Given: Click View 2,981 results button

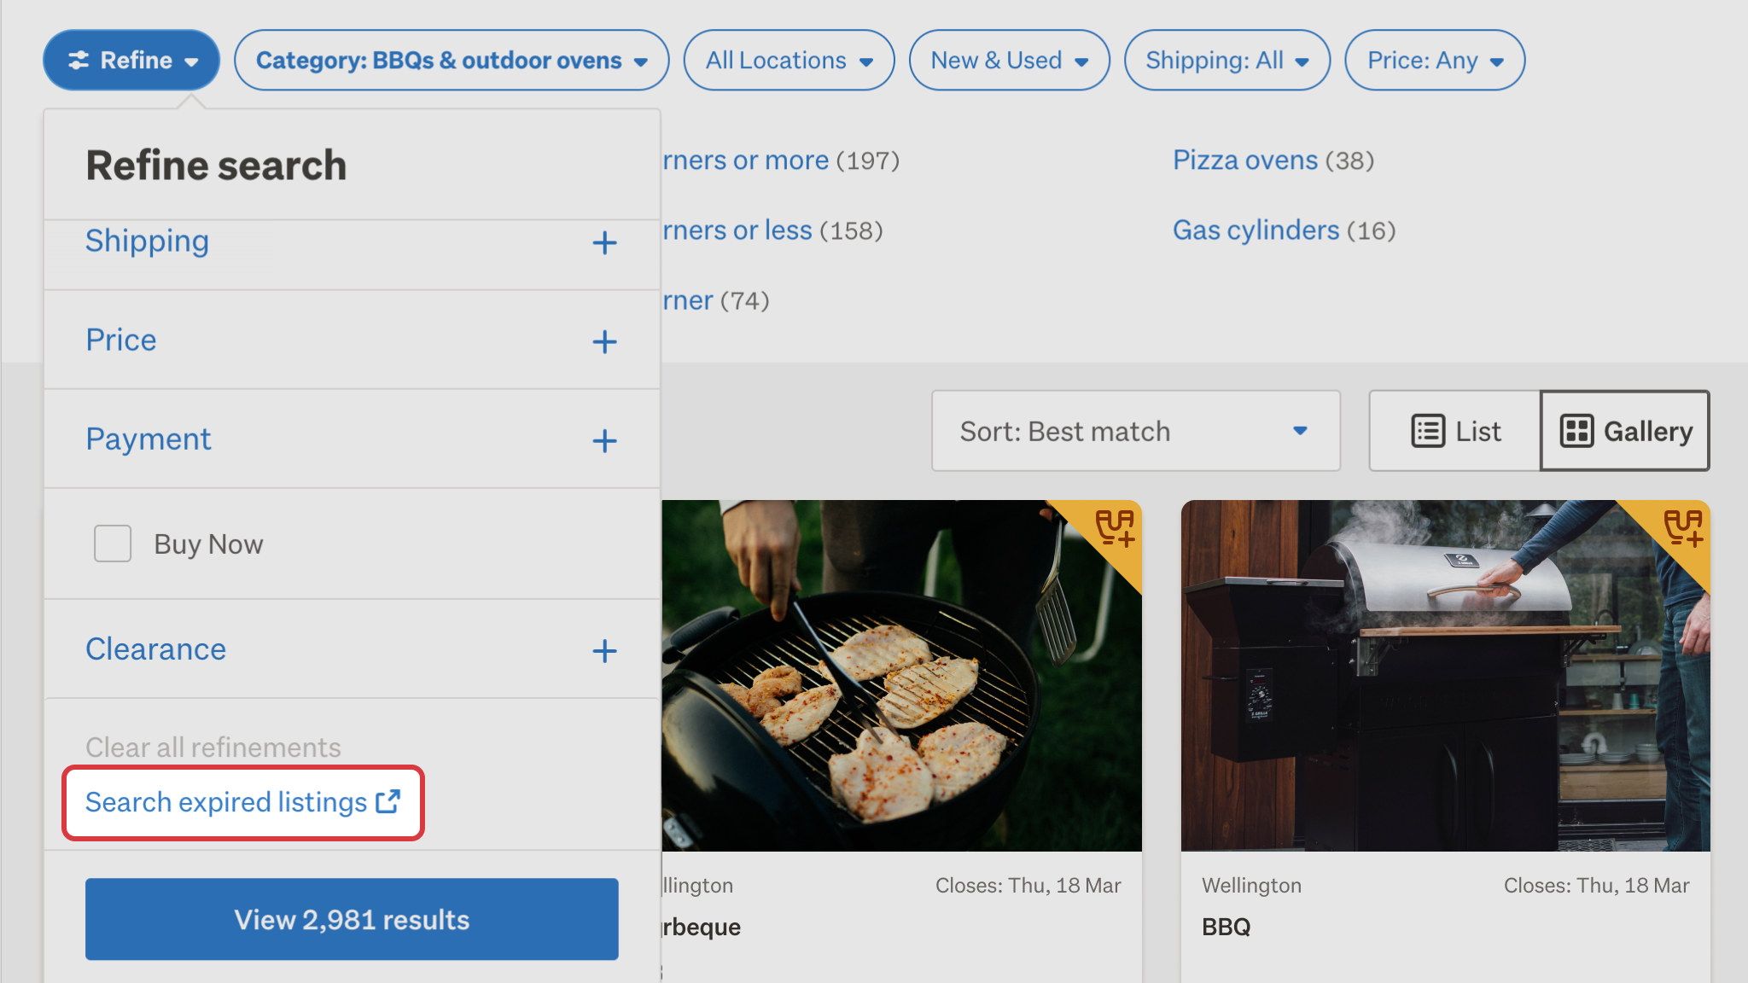Looking at the screenshot, I should click(352, 919).
